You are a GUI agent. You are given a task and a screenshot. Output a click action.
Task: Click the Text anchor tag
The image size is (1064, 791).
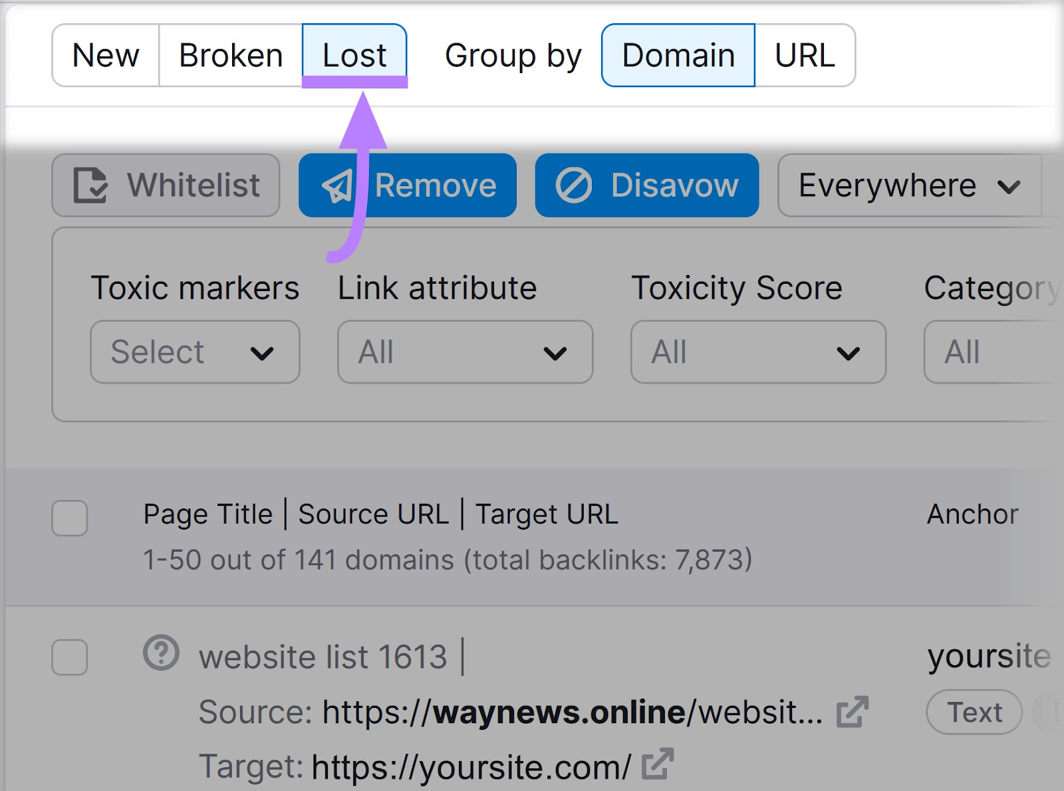pos(974,712)
